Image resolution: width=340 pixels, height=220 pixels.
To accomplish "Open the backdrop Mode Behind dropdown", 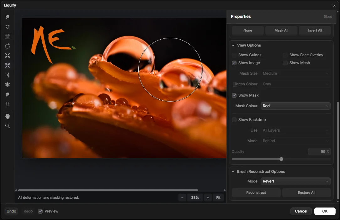I will (x=295, y=141).
